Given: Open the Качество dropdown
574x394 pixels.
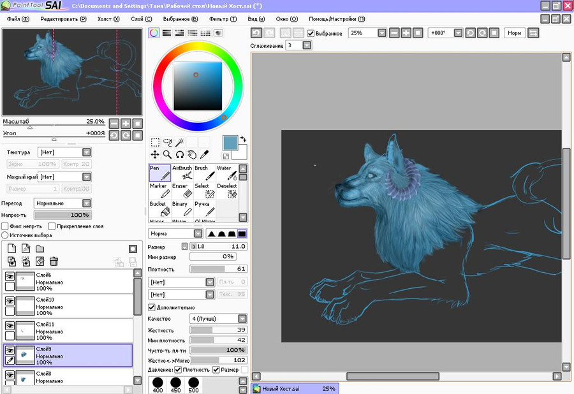Looking at the screenshot, I should (242, 319).
